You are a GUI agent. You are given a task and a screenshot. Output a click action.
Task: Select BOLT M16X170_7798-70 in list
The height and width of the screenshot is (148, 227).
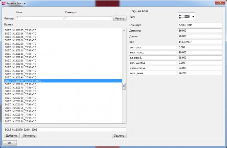coord(63,87)
